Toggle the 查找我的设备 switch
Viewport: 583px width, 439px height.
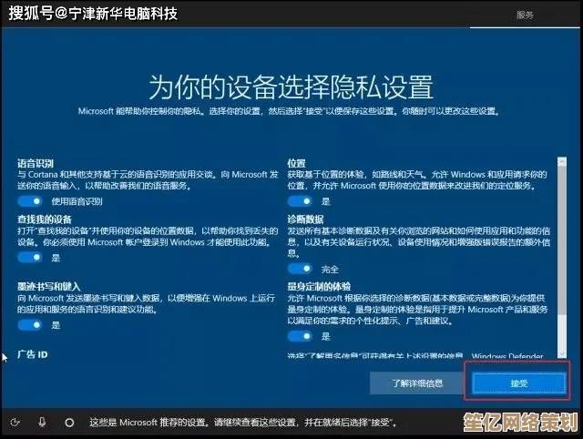click(30, 257)
